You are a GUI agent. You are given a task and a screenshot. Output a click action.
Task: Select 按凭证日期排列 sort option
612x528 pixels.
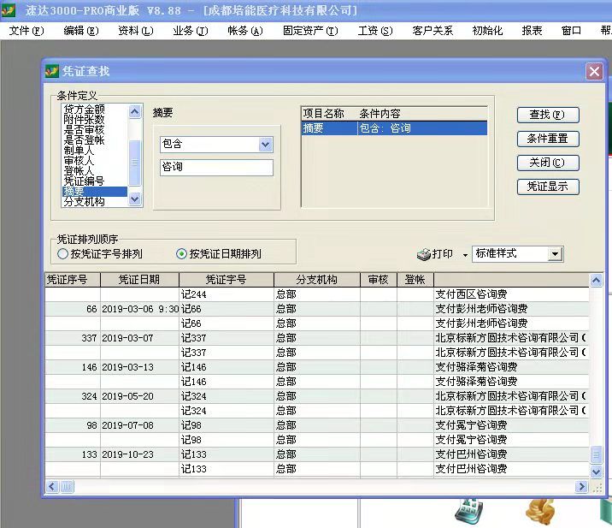181,254
